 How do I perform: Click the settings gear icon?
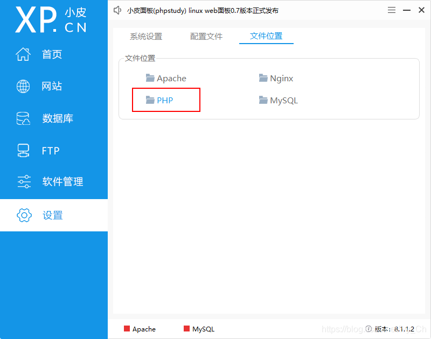[24, 215]
